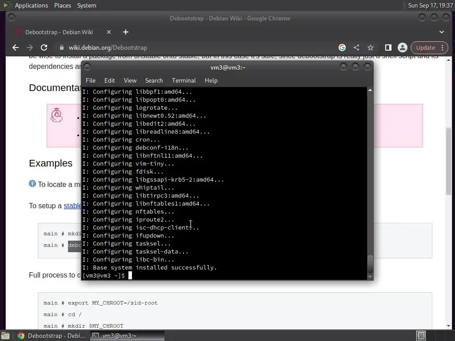Open the Terminal menu in terminal window

coord(184,81)
